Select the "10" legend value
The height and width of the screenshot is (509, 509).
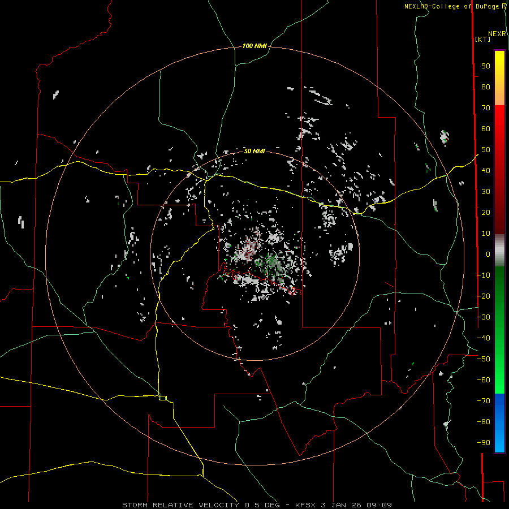[x=486, y=234]
